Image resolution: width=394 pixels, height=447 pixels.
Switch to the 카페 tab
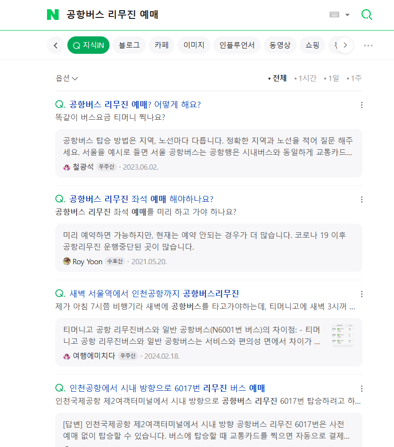(161, 45)
